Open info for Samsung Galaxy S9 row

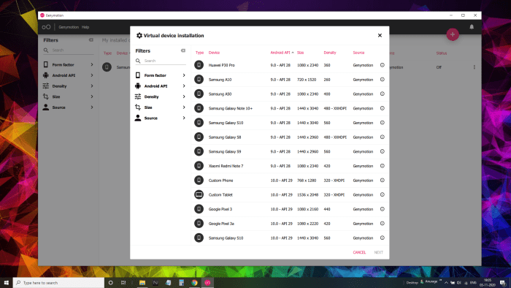(383, 151)
